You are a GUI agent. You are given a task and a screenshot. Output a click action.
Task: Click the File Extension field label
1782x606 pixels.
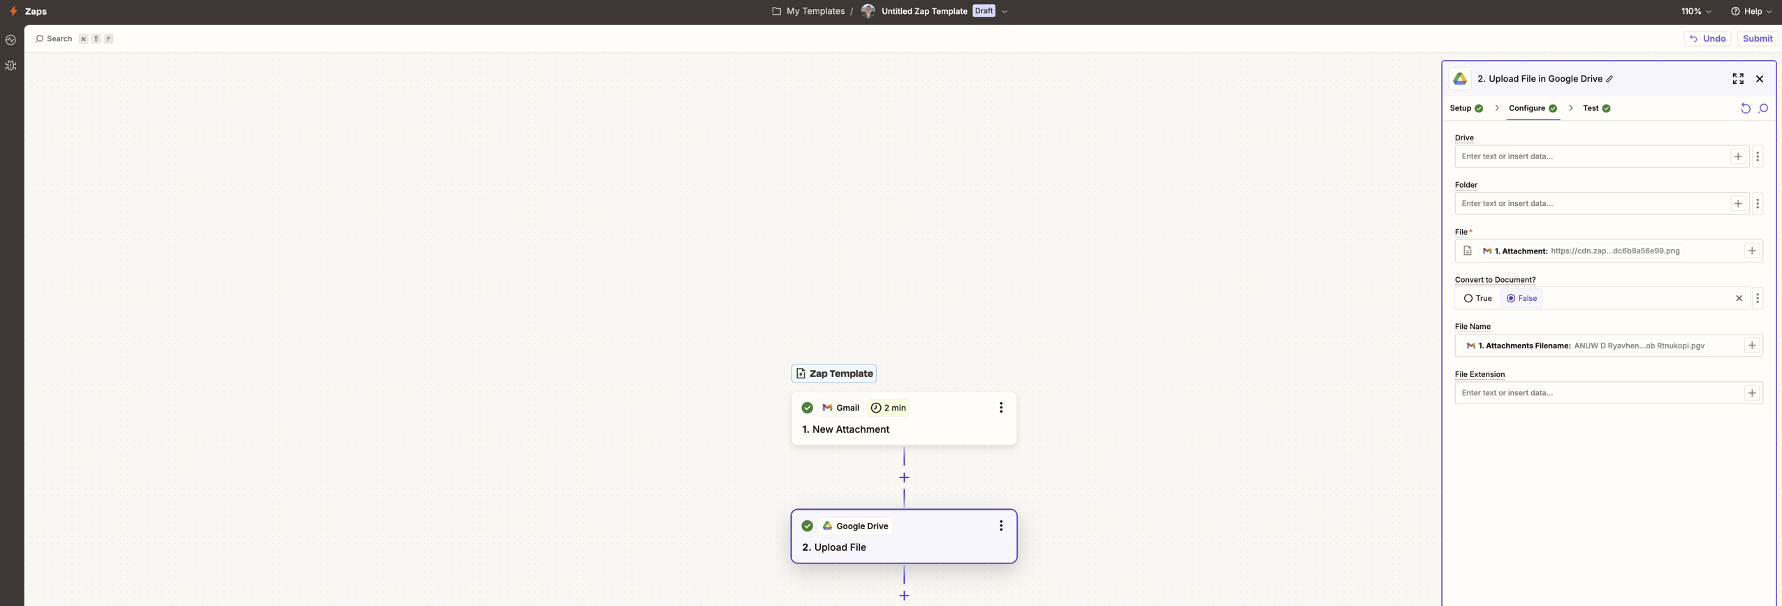1479,375
